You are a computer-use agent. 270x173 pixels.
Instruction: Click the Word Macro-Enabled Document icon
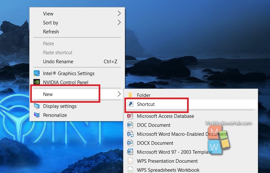130,134
